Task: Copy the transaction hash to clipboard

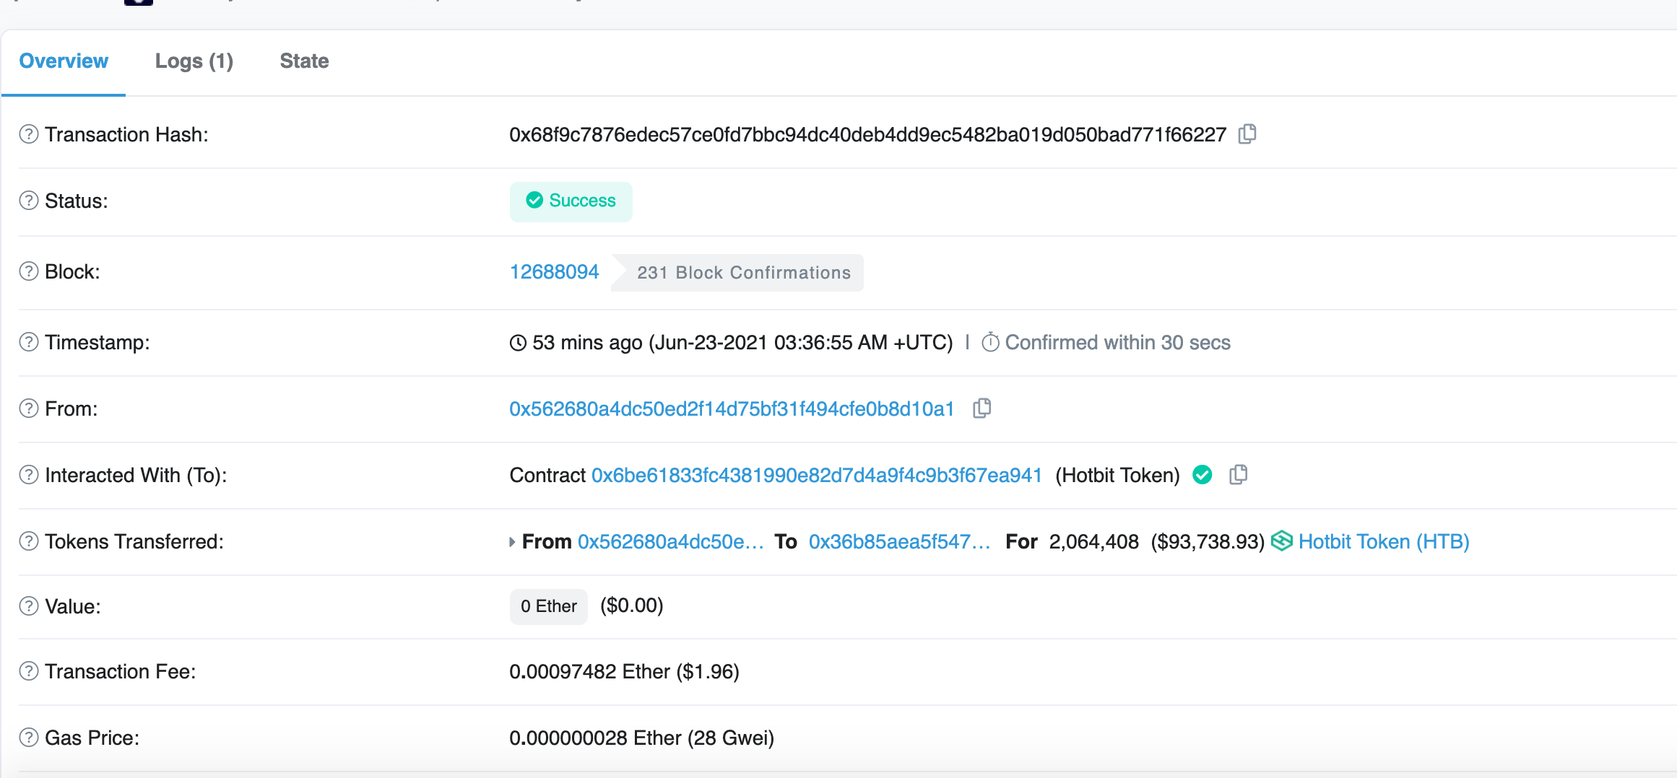Action: 1247,134
